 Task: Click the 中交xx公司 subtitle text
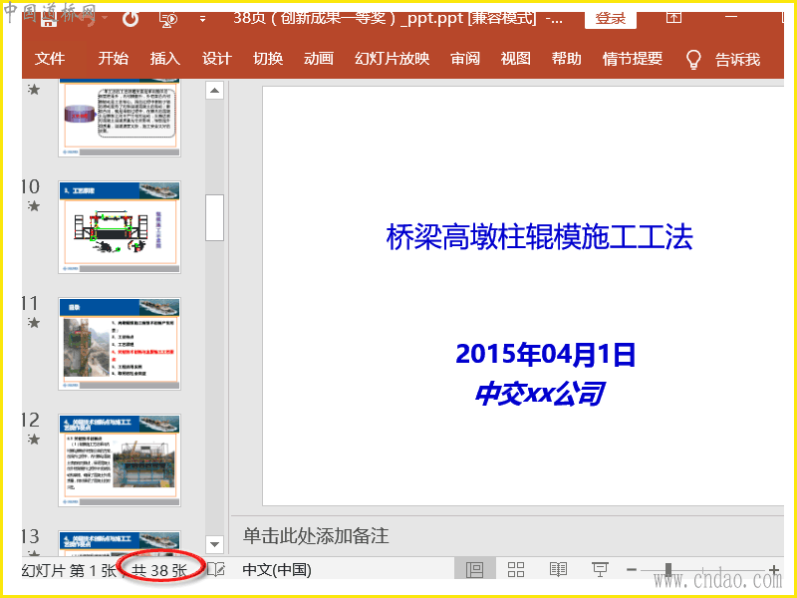pyautogui.click(x=539, y=394)
